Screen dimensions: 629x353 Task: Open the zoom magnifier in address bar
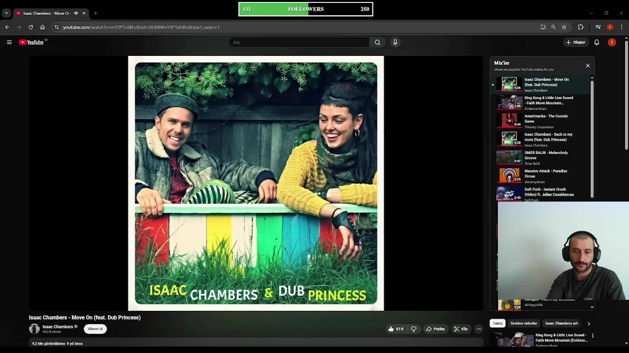tap(553, 27)
